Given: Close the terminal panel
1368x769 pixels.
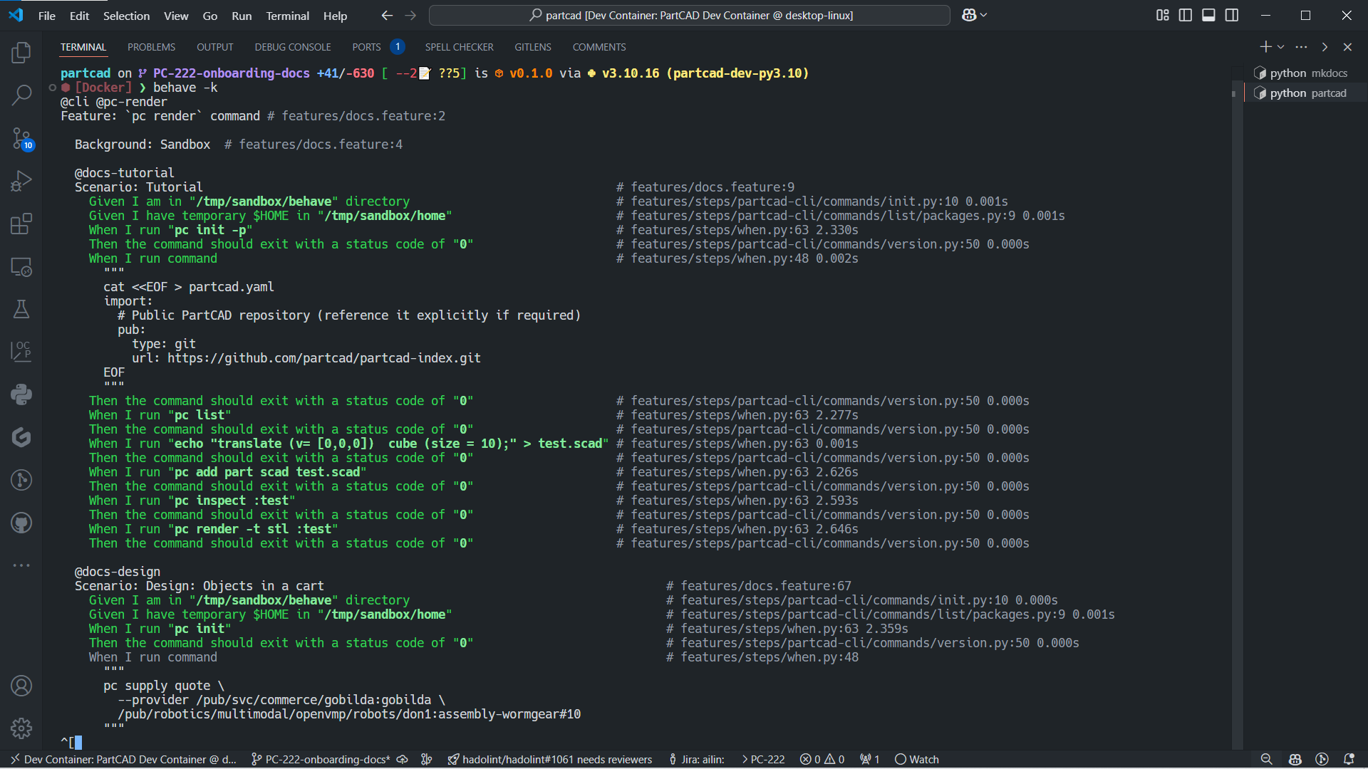Looking at the screenshot, I should (x=1347, y=47).
